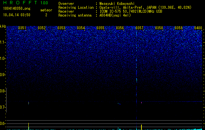The height and width of the screenshot is (130, 205).
Task: Click the gray vertical range bar beside 0.7–0.8 kHz
Action: 6,100
